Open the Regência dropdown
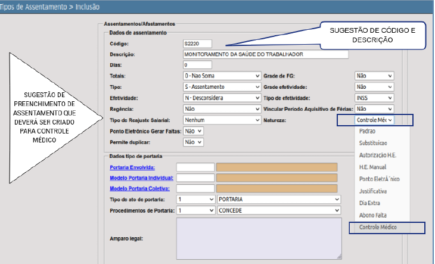Screen dimensions: 435x264 tap(222, 109)
